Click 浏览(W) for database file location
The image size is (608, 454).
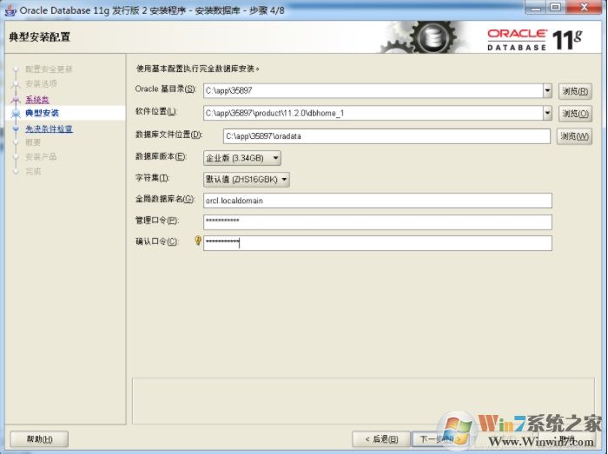coord(575,136)
